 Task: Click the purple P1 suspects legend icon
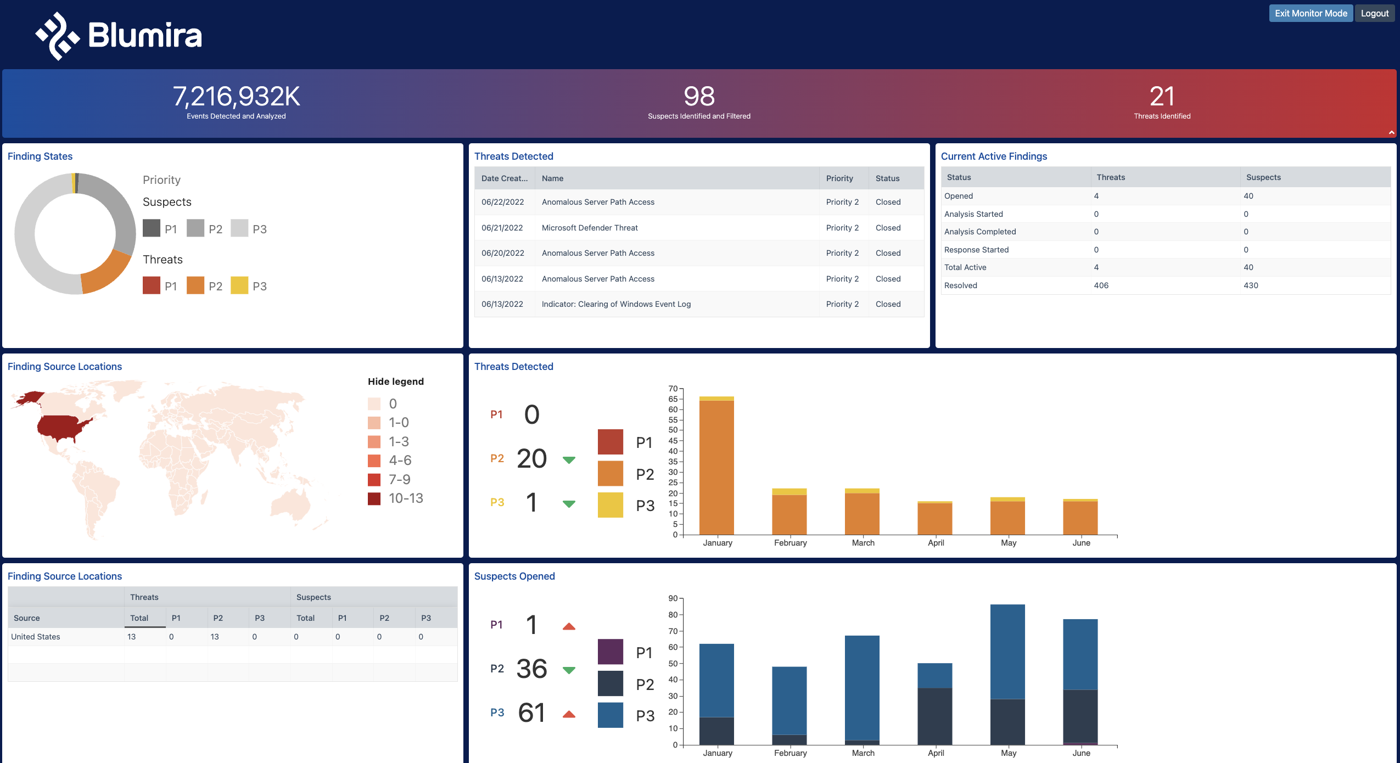tap(610, 652)
